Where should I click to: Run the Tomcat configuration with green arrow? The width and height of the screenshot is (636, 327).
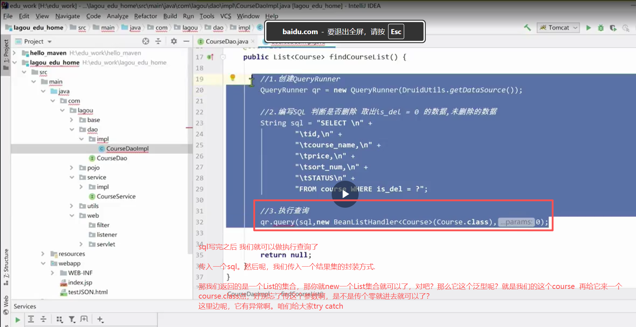(x=589, y=28)
